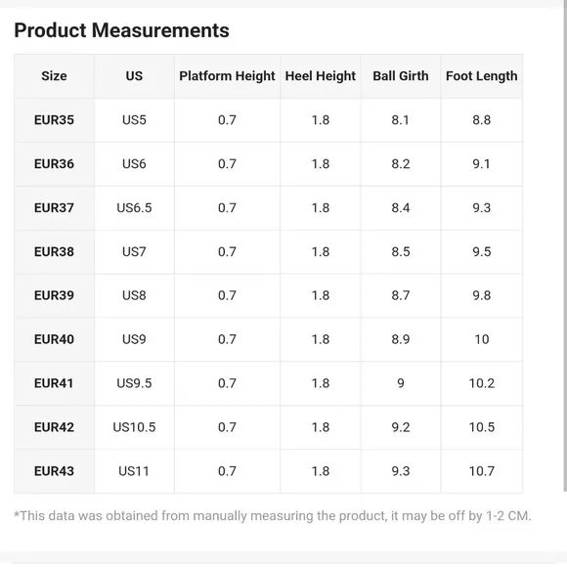The height and width of the screenshot is (567, 567).
Task: Select the US column header
Action: pyautogui.click(x=134, y=76)
